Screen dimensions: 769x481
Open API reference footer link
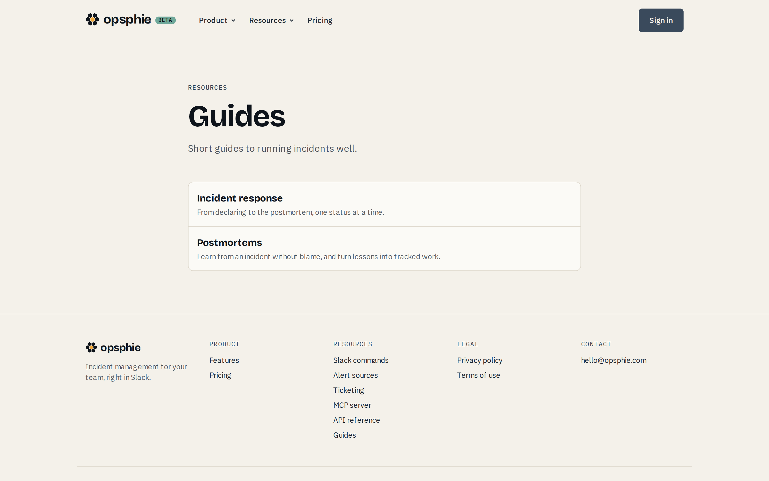[x=356, y=420]
